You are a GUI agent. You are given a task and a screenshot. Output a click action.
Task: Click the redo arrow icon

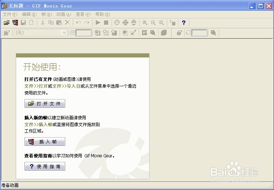(x=87, y=23)
